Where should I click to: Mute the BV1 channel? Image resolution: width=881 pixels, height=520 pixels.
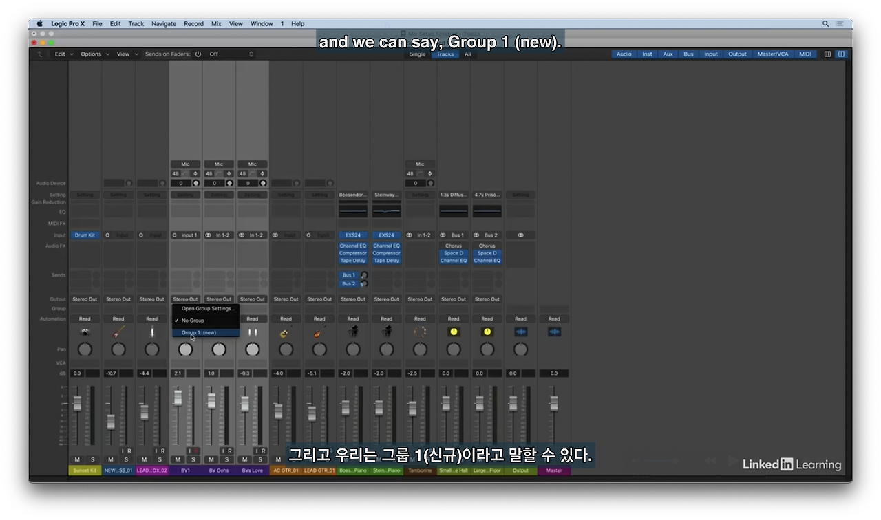(178, 459)
